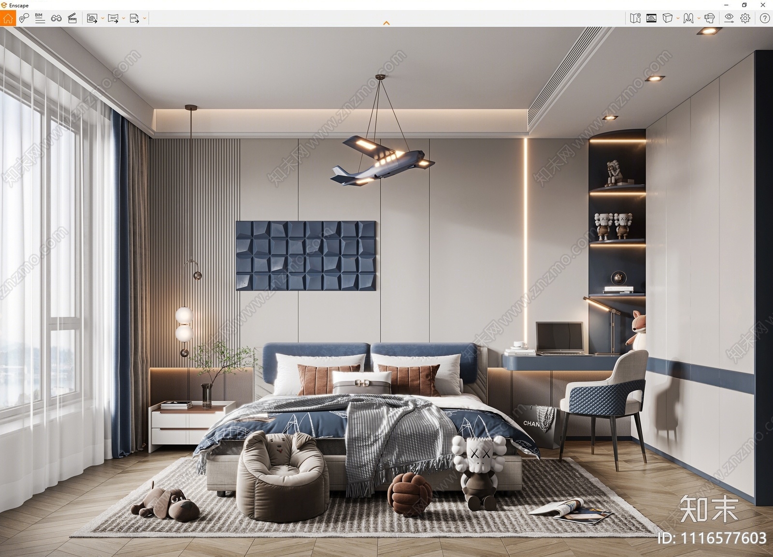This screenshot has height=557, width=773.
Task: Open the Video Editor clapperboard
Action: coord(72,19)
